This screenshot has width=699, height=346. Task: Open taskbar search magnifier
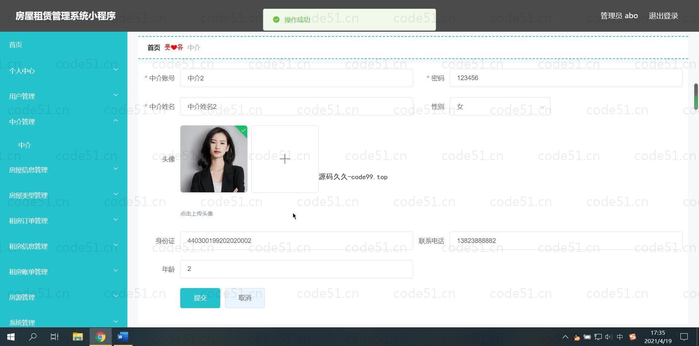tap(33, 337)
